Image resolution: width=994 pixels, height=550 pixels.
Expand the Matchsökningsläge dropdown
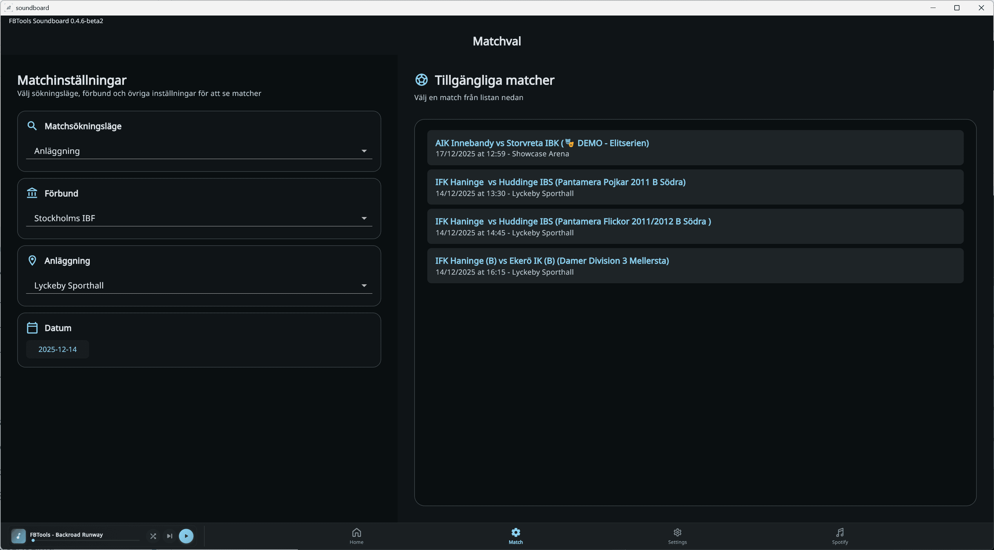pos(199,151)
